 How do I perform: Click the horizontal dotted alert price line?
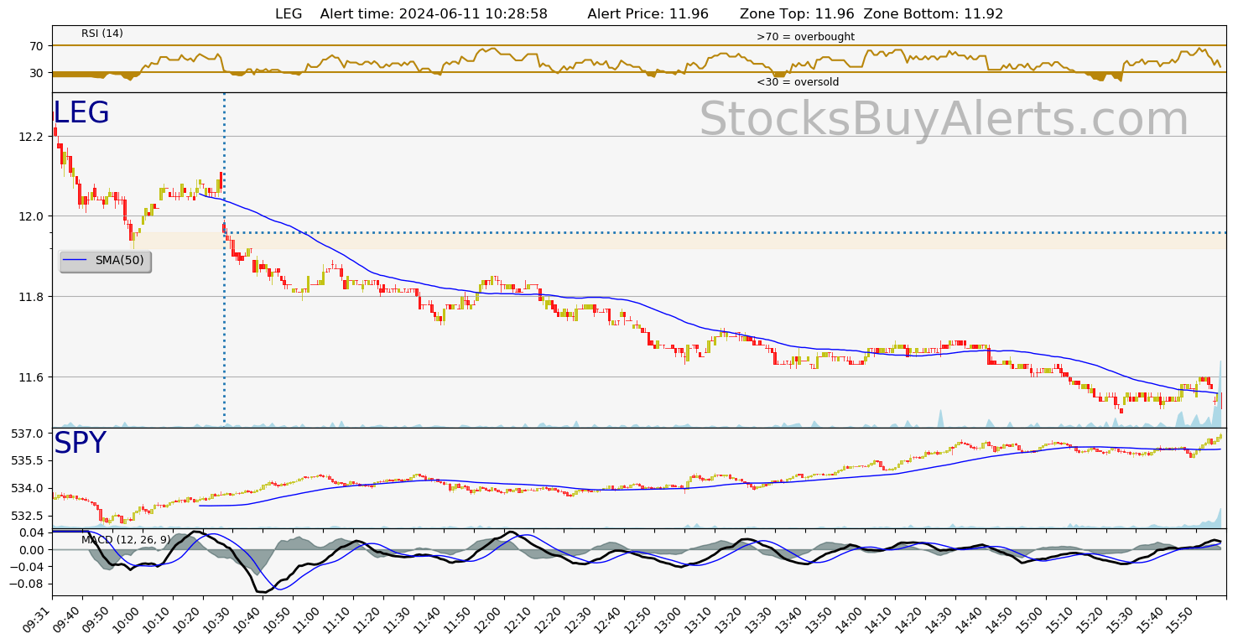pos(726,232)
